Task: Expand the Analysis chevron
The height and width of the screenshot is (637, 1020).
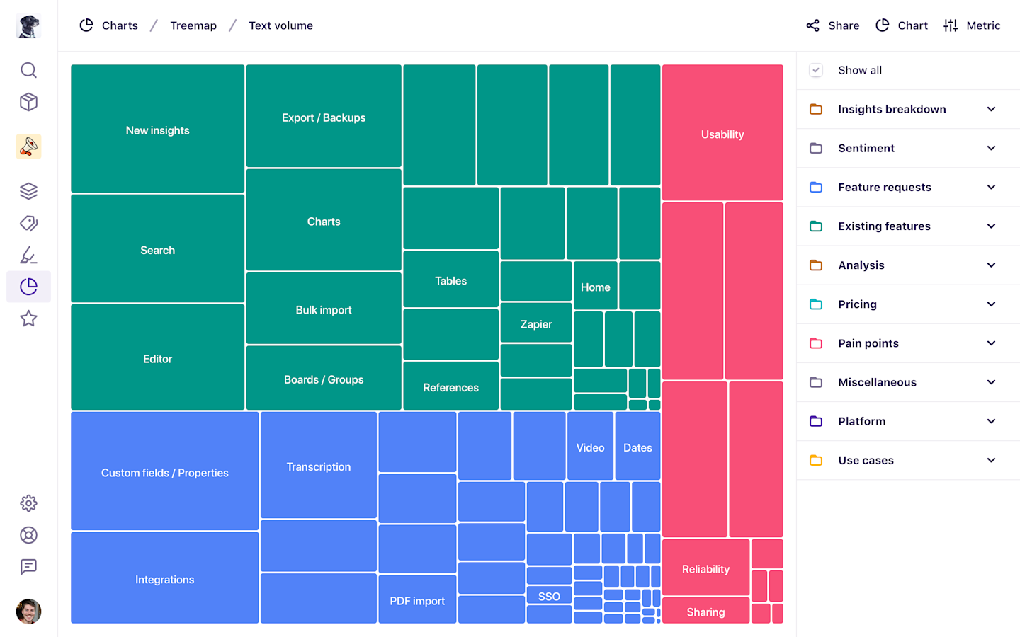Action: tap(991, 265)
